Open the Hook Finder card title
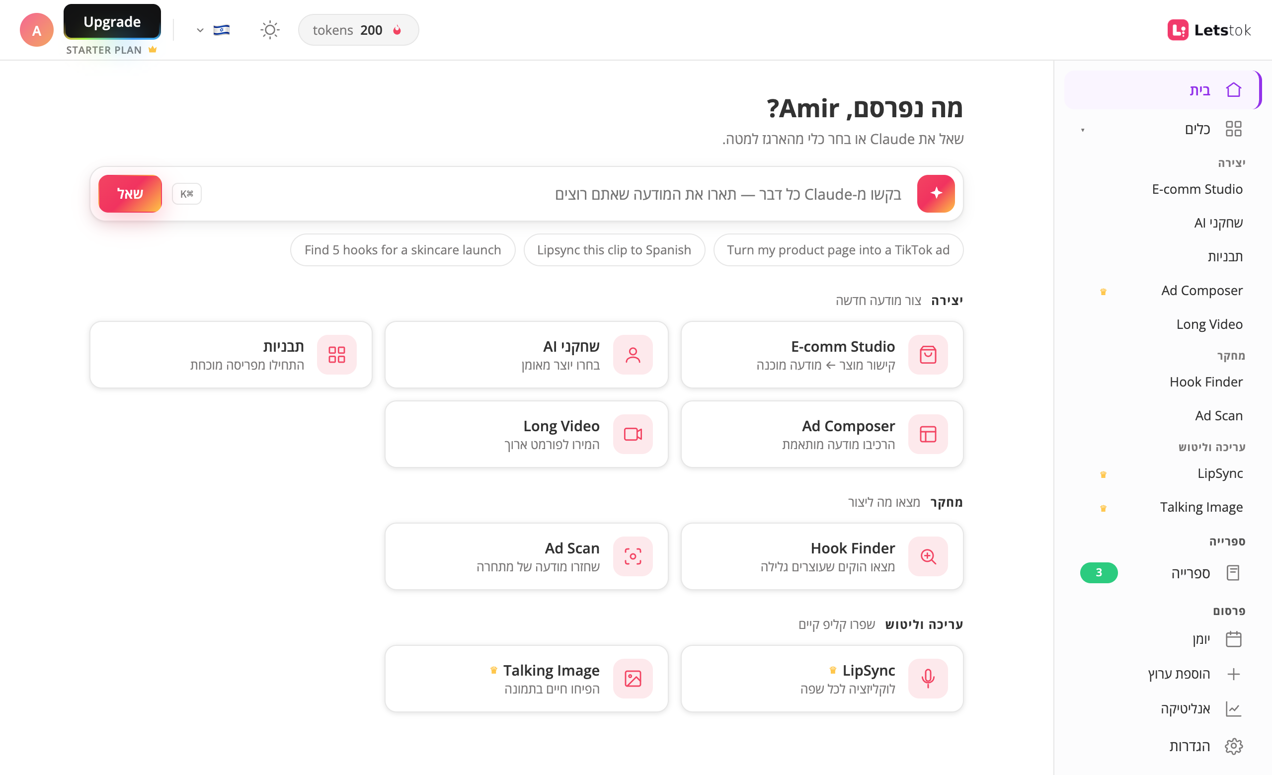Screen dimensions: 1272x775 point(853,548)
